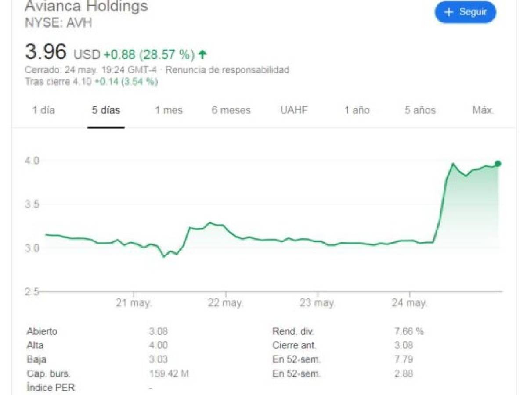Show the "6 meses" price history
Viewport: 527px width, 395px height.
pos(231,110)
